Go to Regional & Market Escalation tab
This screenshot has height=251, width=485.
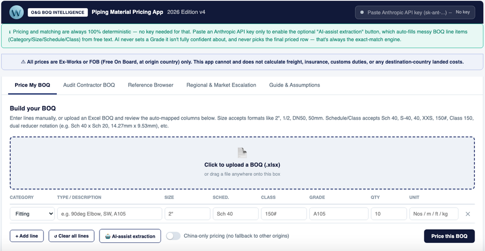(x=221, y=85)
